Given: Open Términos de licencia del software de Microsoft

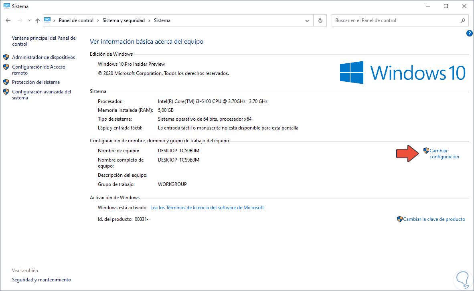Looking at the screenshot, I should (x=207, y=208).
